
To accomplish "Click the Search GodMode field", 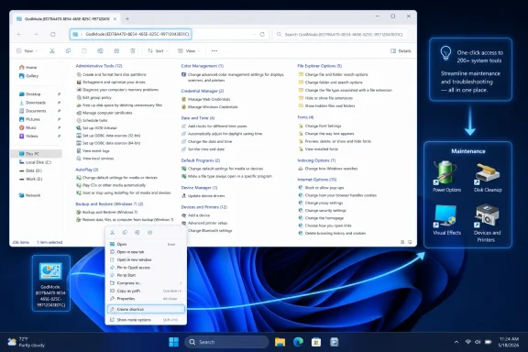I will click(341, 34).
